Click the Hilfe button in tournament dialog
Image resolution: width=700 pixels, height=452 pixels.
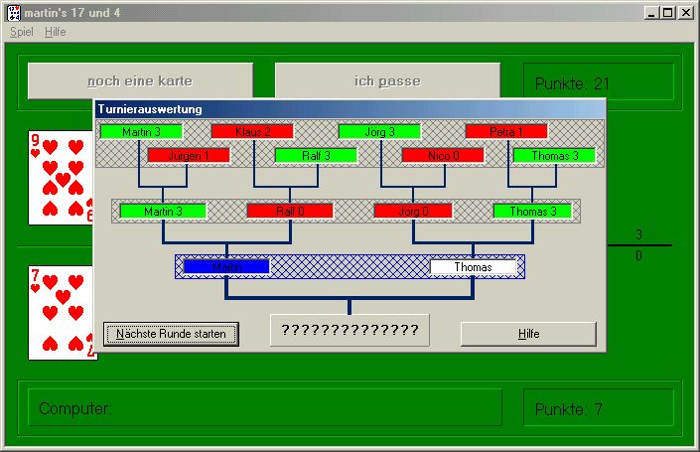[x=528, y=334]
